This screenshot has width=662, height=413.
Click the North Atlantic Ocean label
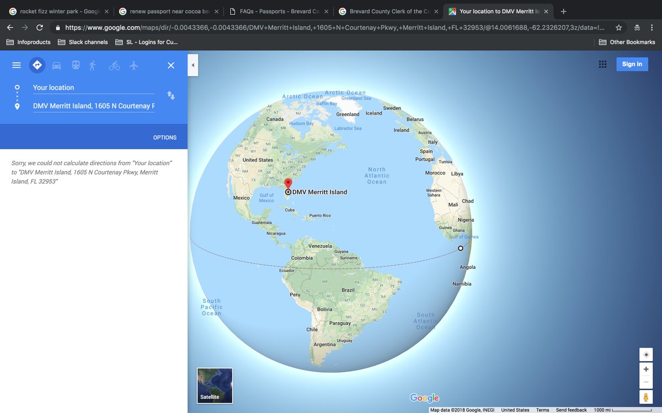377,176
